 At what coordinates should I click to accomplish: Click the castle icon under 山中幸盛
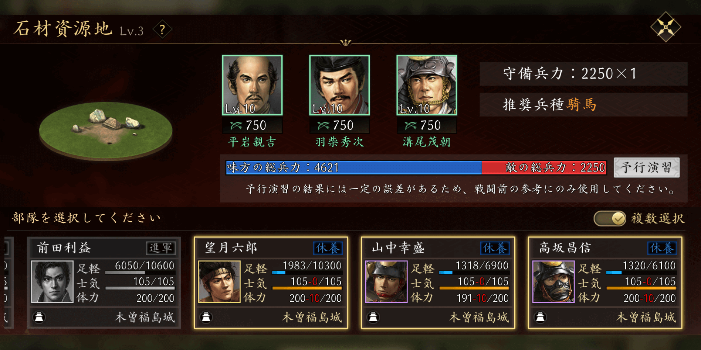pyautogui.click(x=373, y=317)
